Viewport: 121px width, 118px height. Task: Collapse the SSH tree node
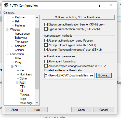point(12,66)
